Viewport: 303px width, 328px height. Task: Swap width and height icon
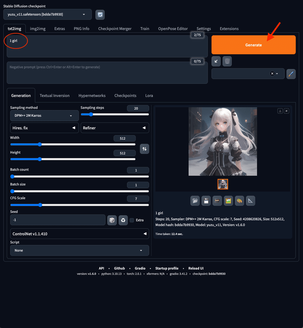click(x=144, y=149)
